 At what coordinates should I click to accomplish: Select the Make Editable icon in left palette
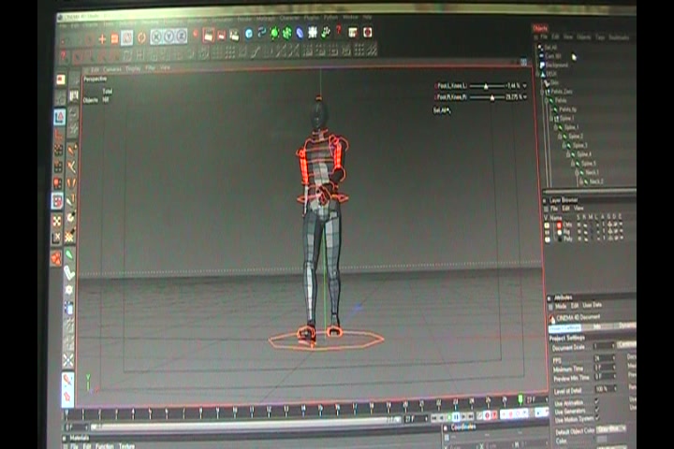tap(61, 80)
